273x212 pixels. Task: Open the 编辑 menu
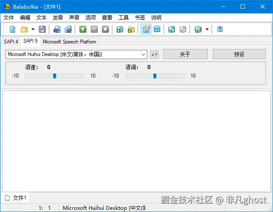point(25,18)
